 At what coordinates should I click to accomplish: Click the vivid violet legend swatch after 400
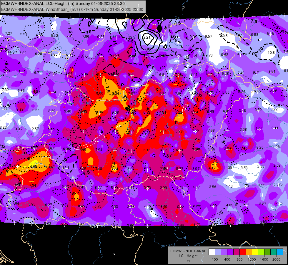tap(230, 252)
